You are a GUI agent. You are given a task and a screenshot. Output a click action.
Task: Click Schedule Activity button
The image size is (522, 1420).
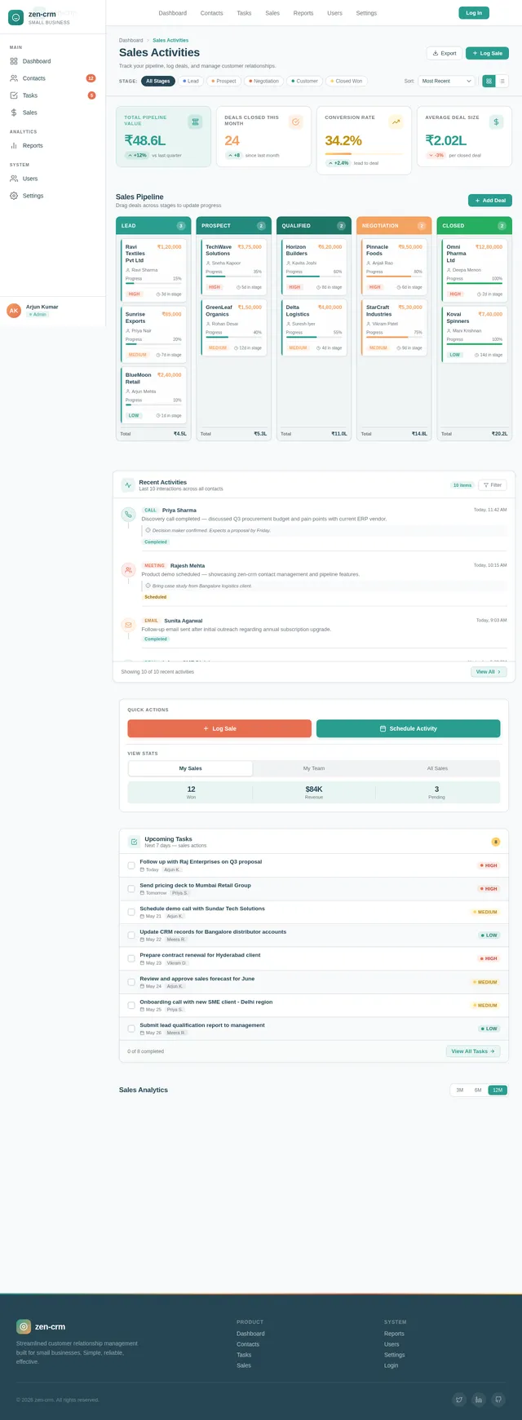(x=408, y=728)
